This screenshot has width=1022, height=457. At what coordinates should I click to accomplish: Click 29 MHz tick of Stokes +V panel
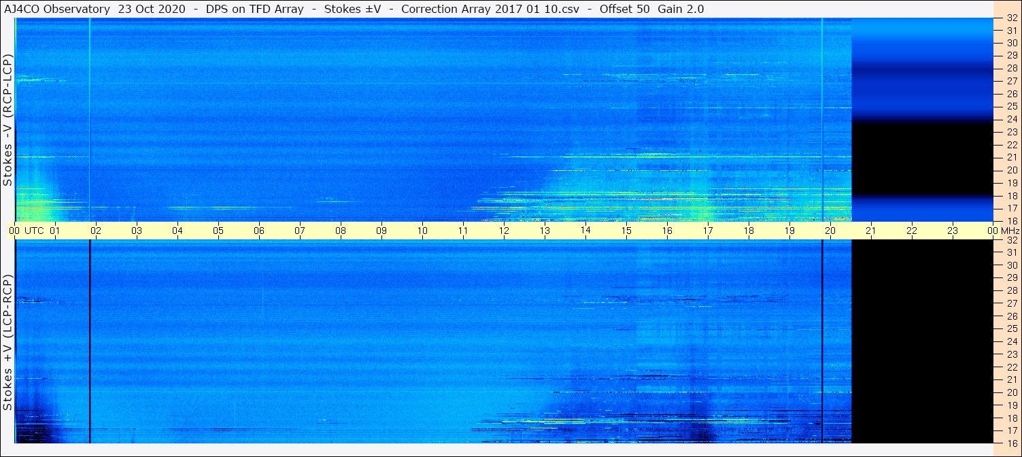coord(1011,277)
